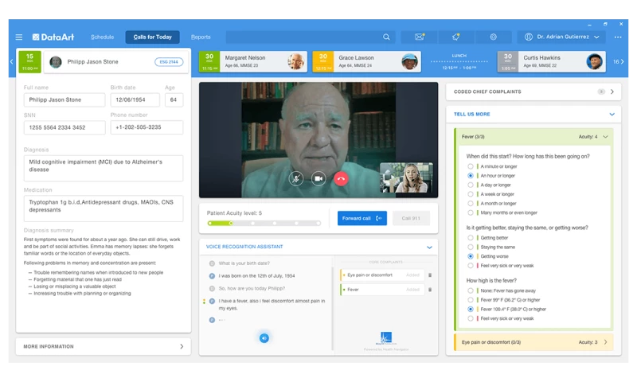This screenshot has height=382, width=637.
Task: Open the hamburger menu
Action: click(x=19, y=37)
